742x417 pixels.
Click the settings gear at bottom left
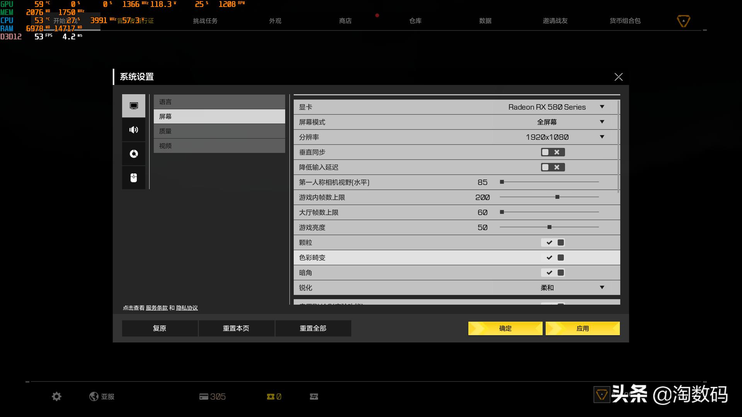[x=56, y=396]
